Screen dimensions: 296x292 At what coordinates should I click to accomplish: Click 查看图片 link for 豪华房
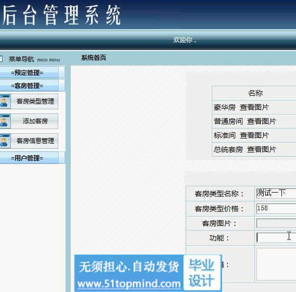point(254,107)
